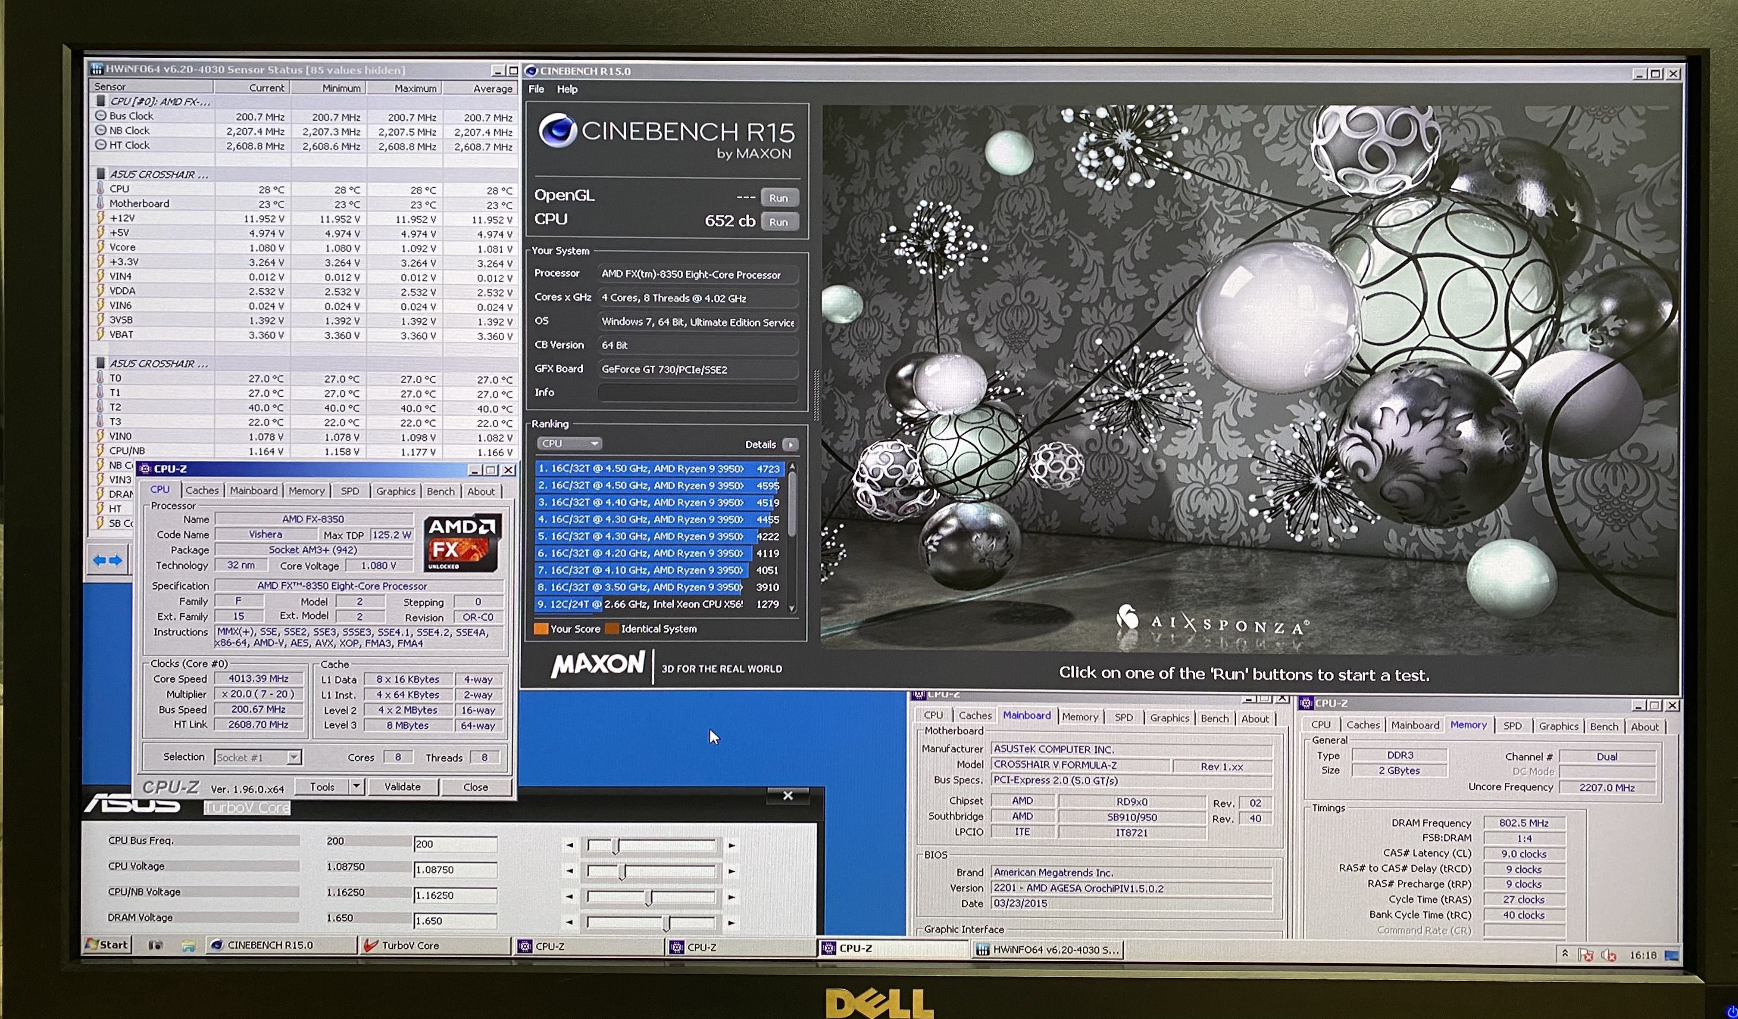
Task: Click CINEBENCH R15.0 taskbar button
Action: pyautogui.click(x=281, y=945)
